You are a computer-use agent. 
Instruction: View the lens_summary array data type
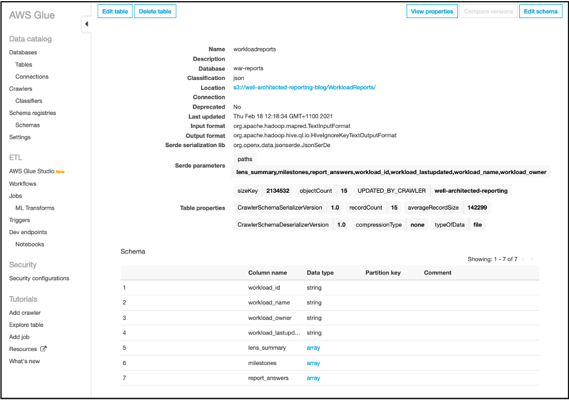coord(313,347)
